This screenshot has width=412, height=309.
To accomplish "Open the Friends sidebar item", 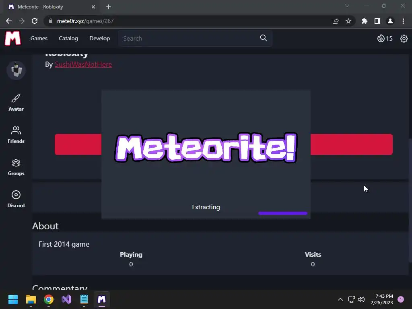I will [16, 135].
